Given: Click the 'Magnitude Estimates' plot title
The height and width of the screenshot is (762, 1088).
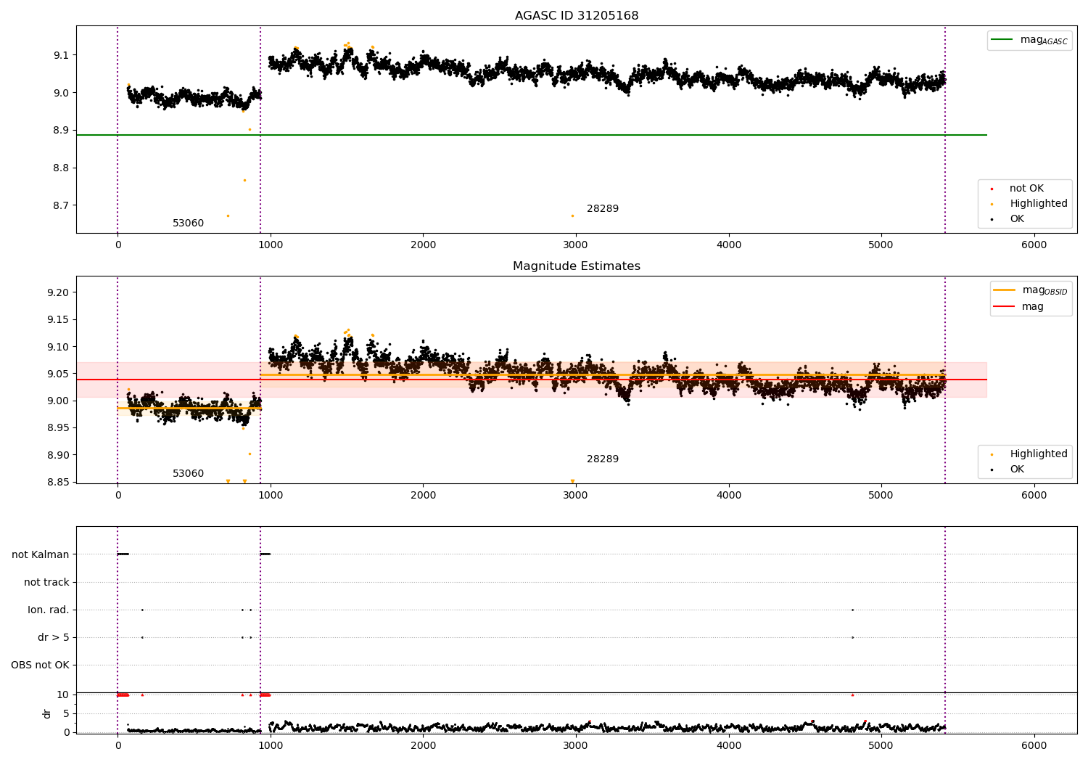Looking at the screenshot, I should (577, 266).
